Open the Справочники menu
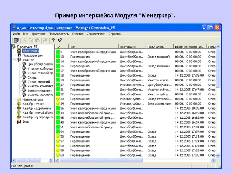The height and width of the screenshot is (174, 232). click(x=96, y=34)
